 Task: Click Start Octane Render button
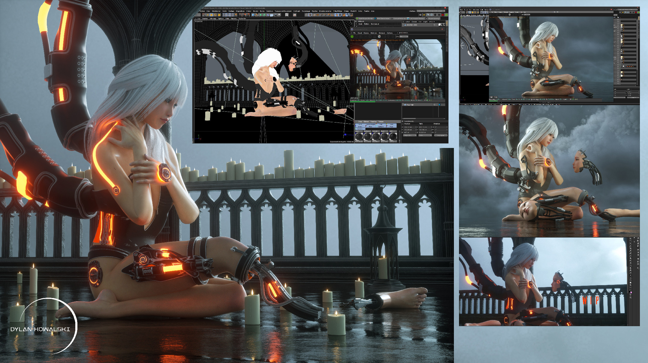pyautogui.click(x=365, y=19)
